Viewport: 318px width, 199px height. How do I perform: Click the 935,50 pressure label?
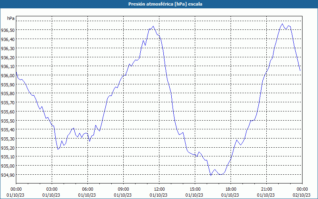(x=8, y=121)
